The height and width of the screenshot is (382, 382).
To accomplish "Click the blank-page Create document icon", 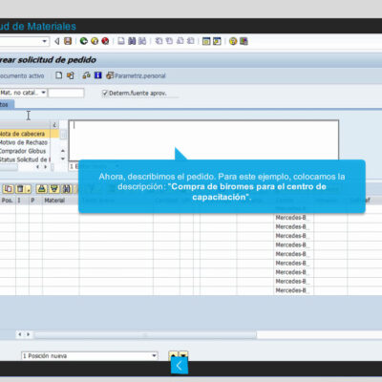I will [59, 75].
